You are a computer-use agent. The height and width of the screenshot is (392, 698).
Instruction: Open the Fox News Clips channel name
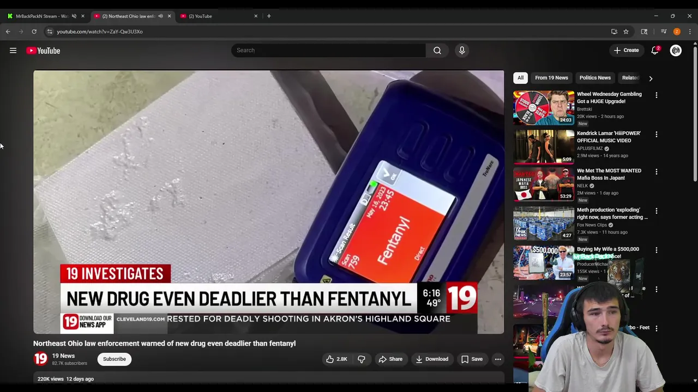click(592, 225)
